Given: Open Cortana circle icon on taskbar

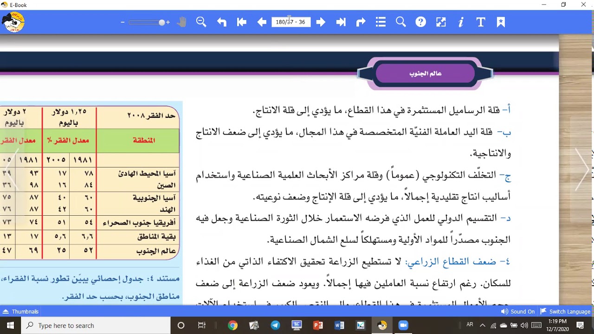Looking at the screenshot, I should tap(181, 325).
